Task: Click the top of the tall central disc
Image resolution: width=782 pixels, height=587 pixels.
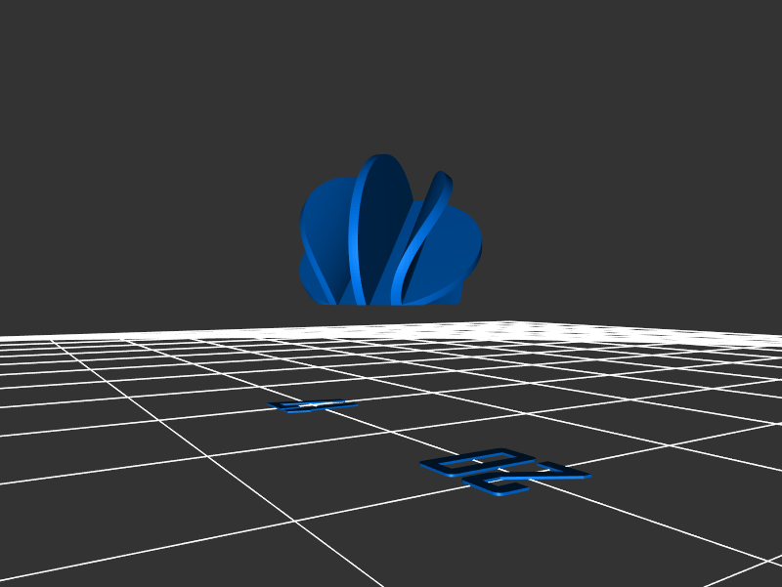Action: pyautogui.click(x=381, y=159)
